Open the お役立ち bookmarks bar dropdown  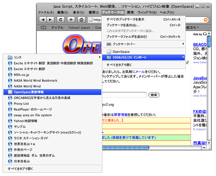point(192,28)
